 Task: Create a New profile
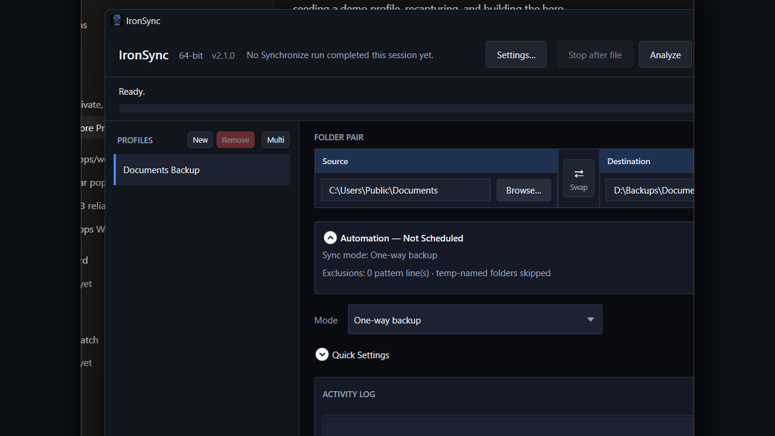200,140
